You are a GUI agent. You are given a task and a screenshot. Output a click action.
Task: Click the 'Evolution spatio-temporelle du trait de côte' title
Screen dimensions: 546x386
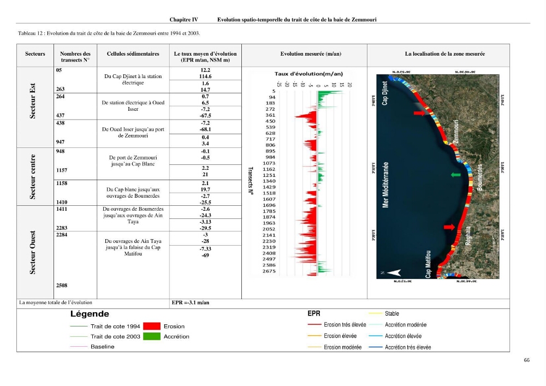[x=296, y=20]
